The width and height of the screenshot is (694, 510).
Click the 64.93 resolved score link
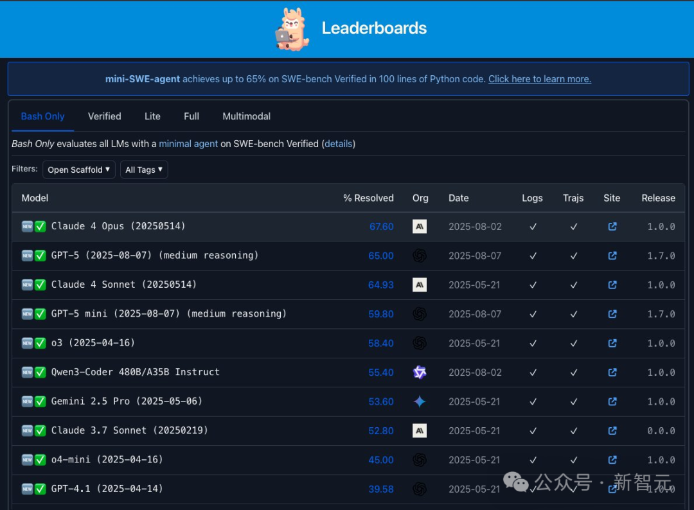point(380,285)
